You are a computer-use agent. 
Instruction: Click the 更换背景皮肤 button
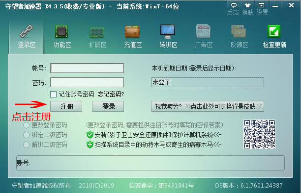(208, 106)
